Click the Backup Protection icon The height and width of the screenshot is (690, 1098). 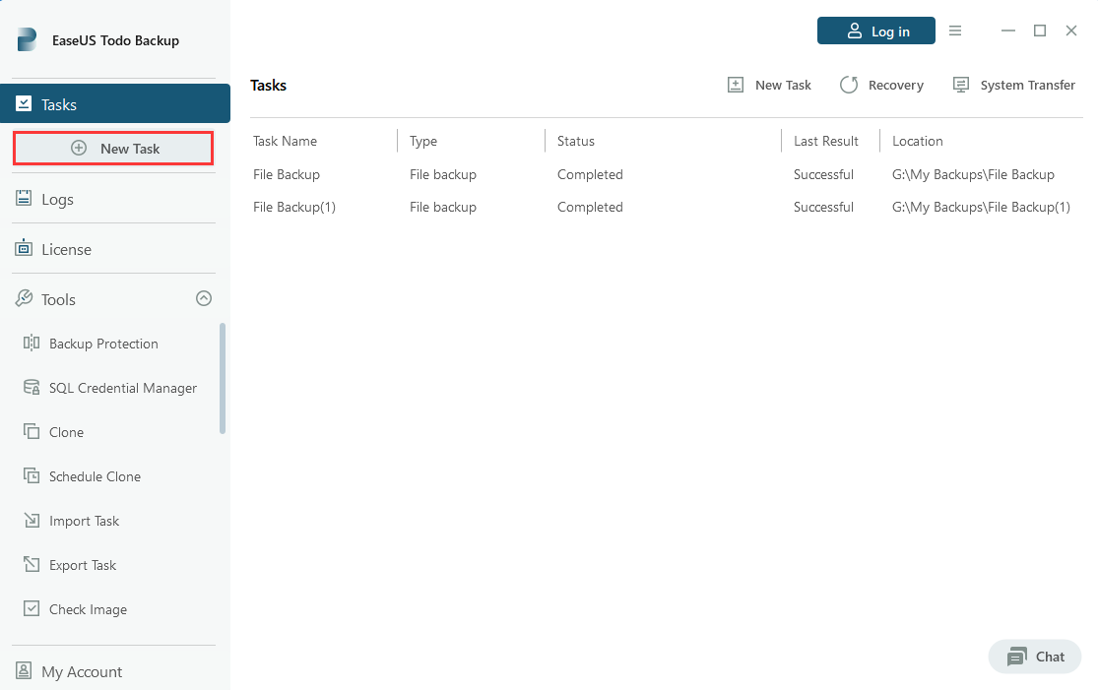click(x=32, y=343)
